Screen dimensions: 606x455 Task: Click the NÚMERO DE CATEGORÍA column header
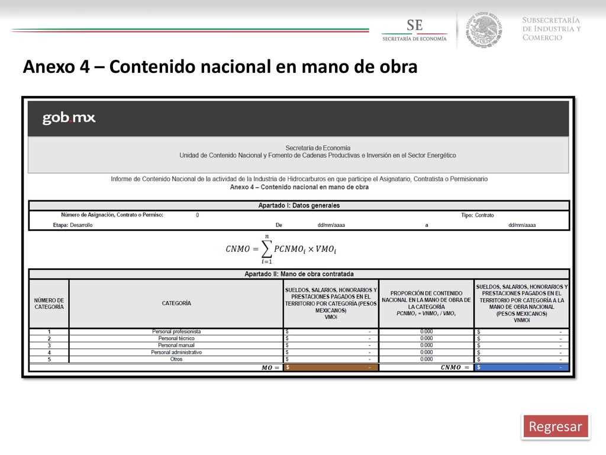49,304
